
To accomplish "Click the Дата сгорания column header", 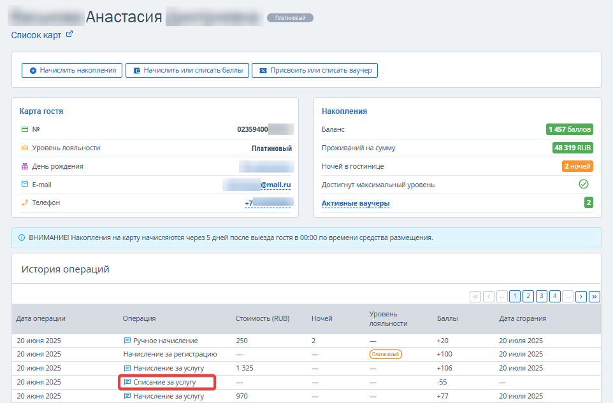I will pyautogui.click(x=523, y=319).
